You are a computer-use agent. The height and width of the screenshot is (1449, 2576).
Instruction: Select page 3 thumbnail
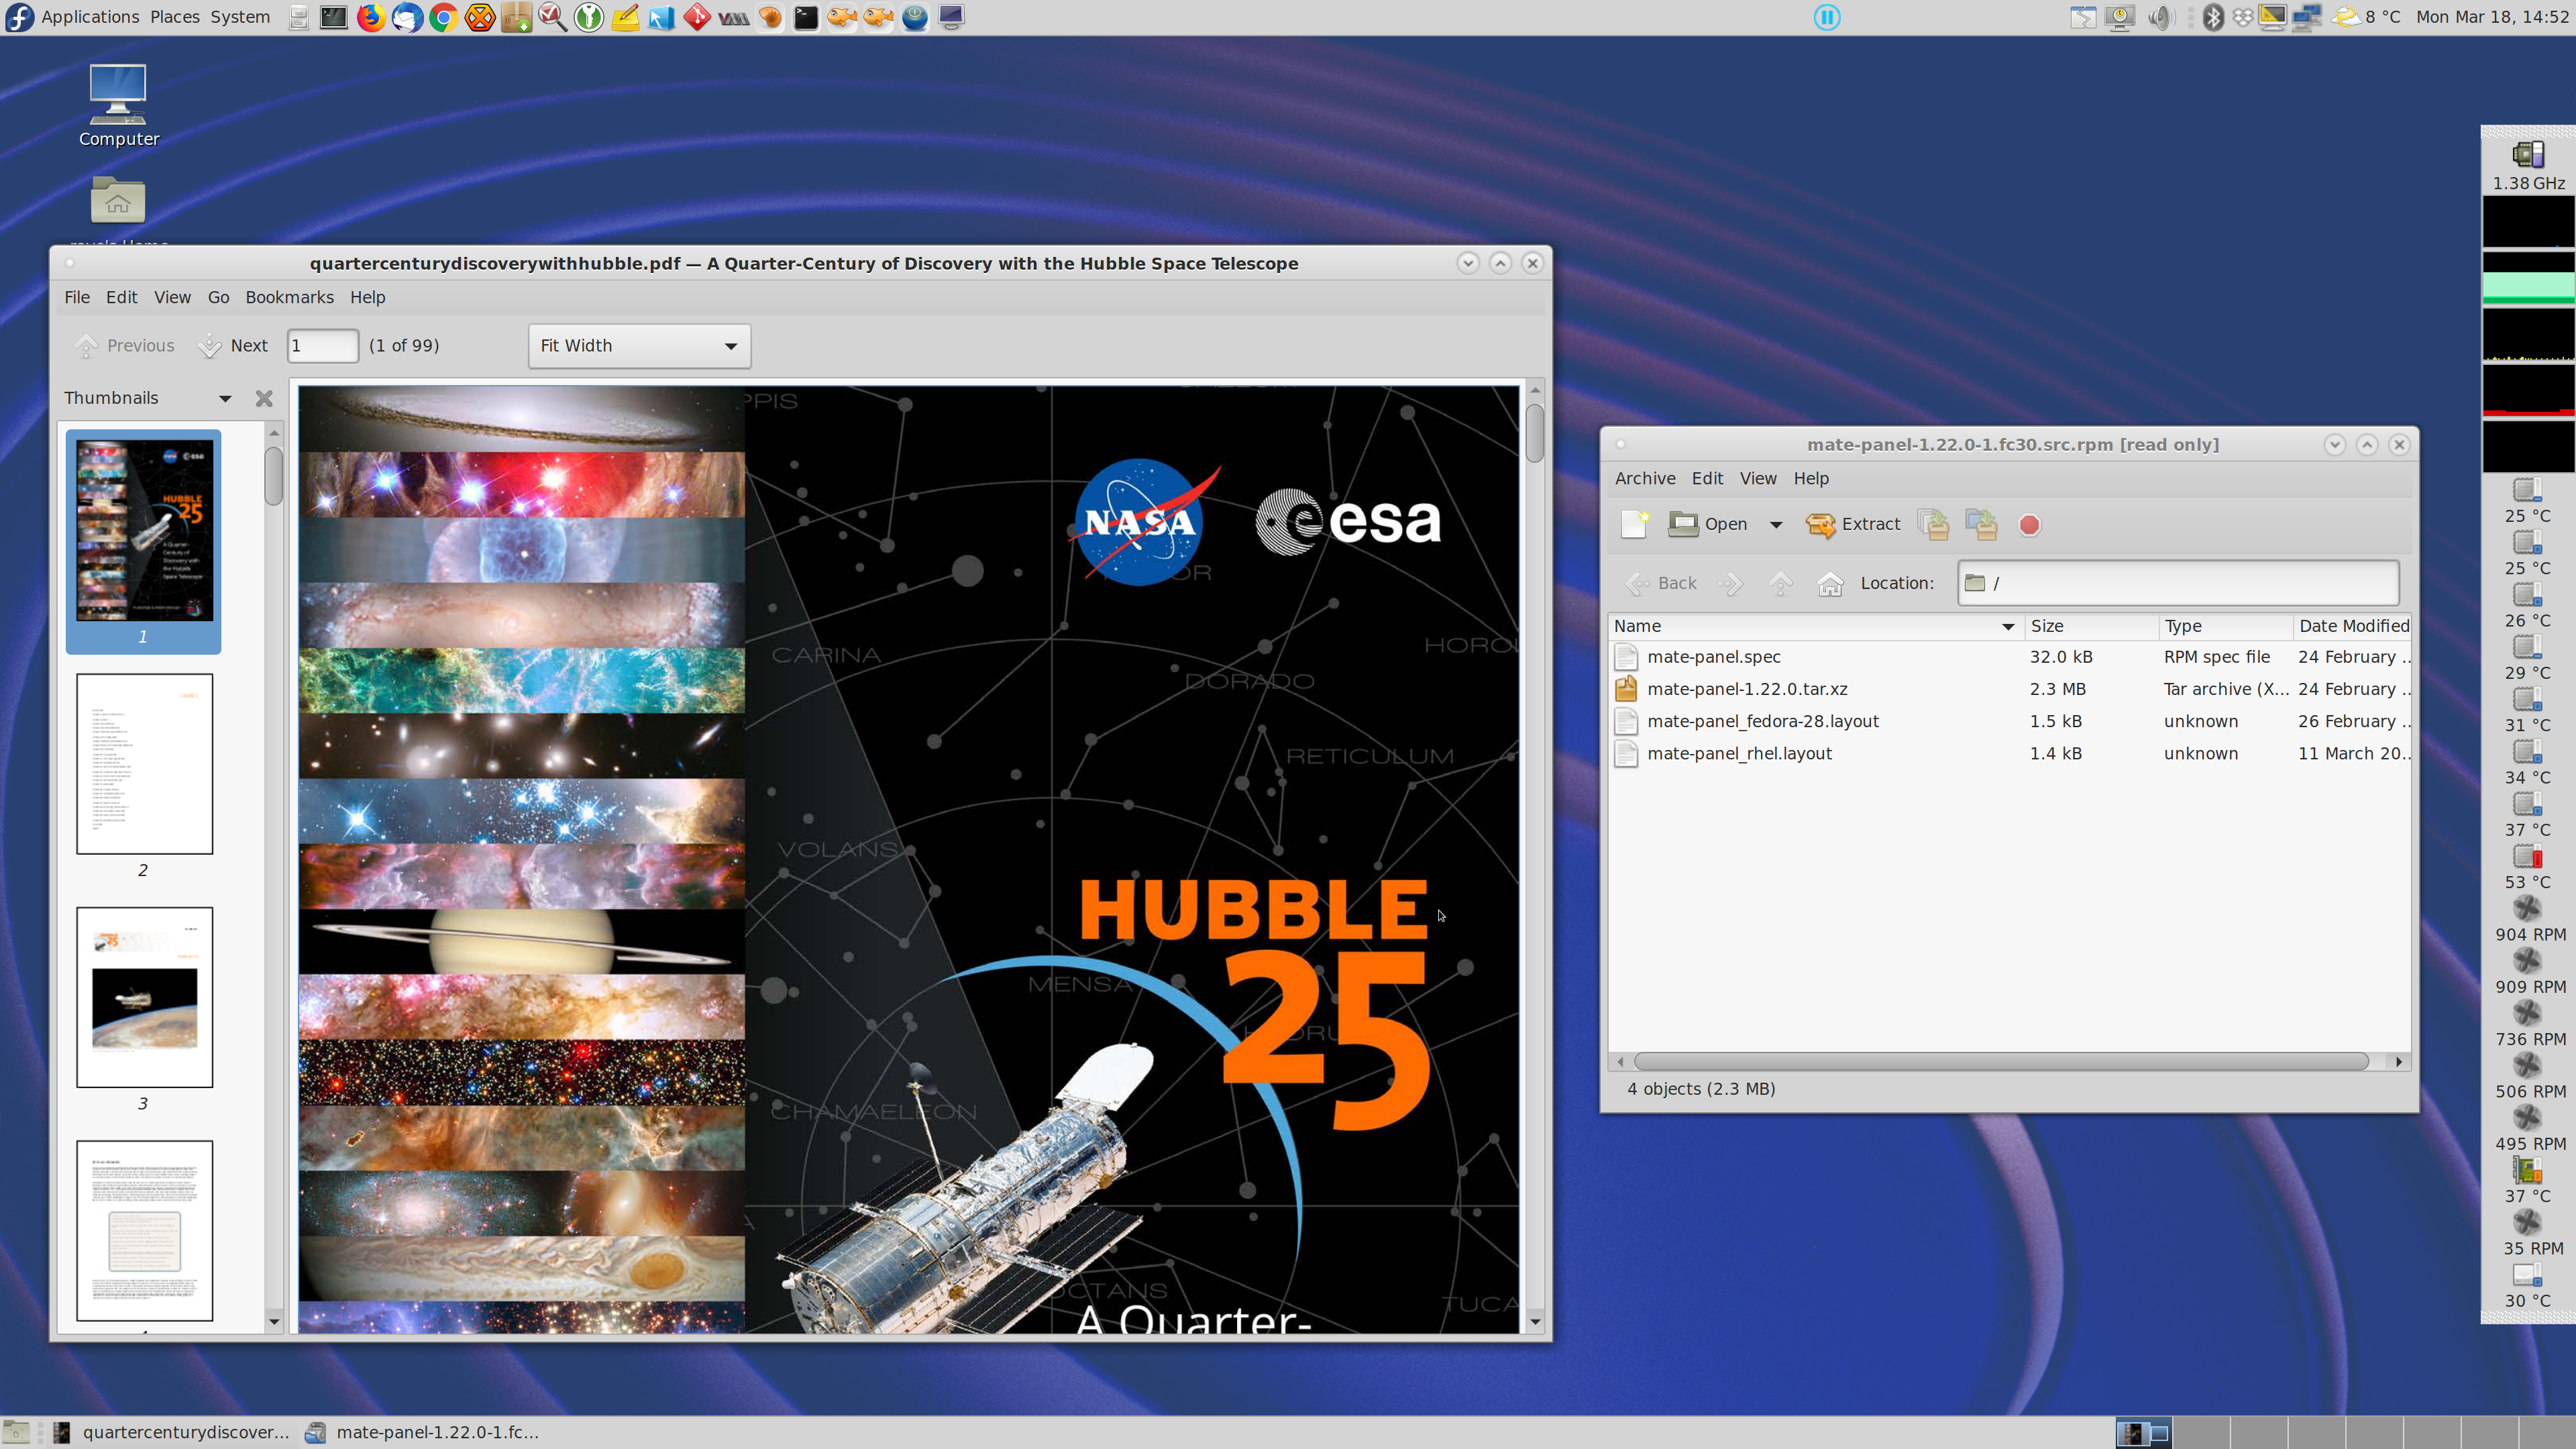tap(144, 997)
